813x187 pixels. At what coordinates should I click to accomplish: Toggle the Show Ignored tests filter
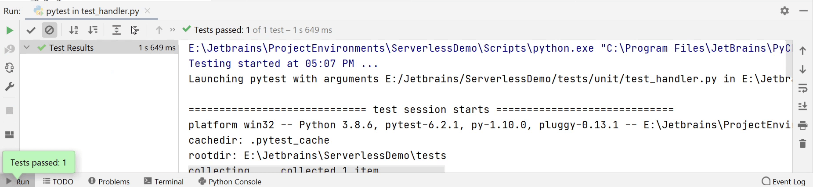click(50, 30)
